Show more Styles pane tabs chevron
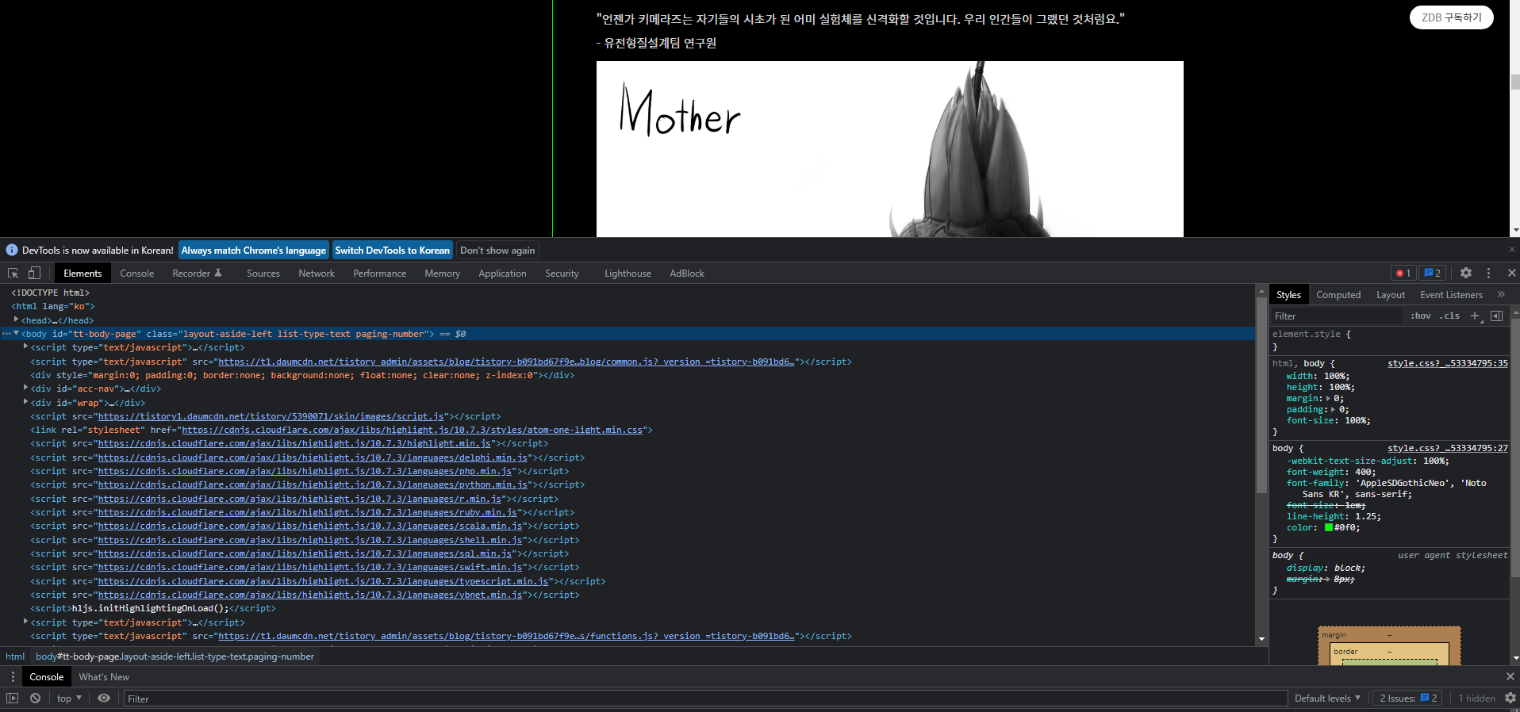1520x712 pixels. click(x=1501, y=294)
